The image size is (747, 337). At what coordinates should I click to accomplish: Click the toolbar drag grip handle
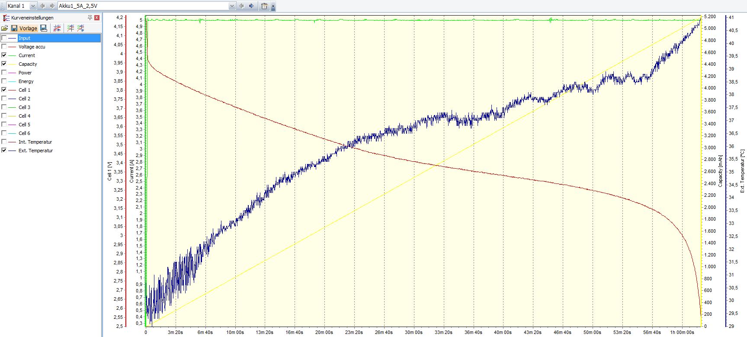coord(3,6)
